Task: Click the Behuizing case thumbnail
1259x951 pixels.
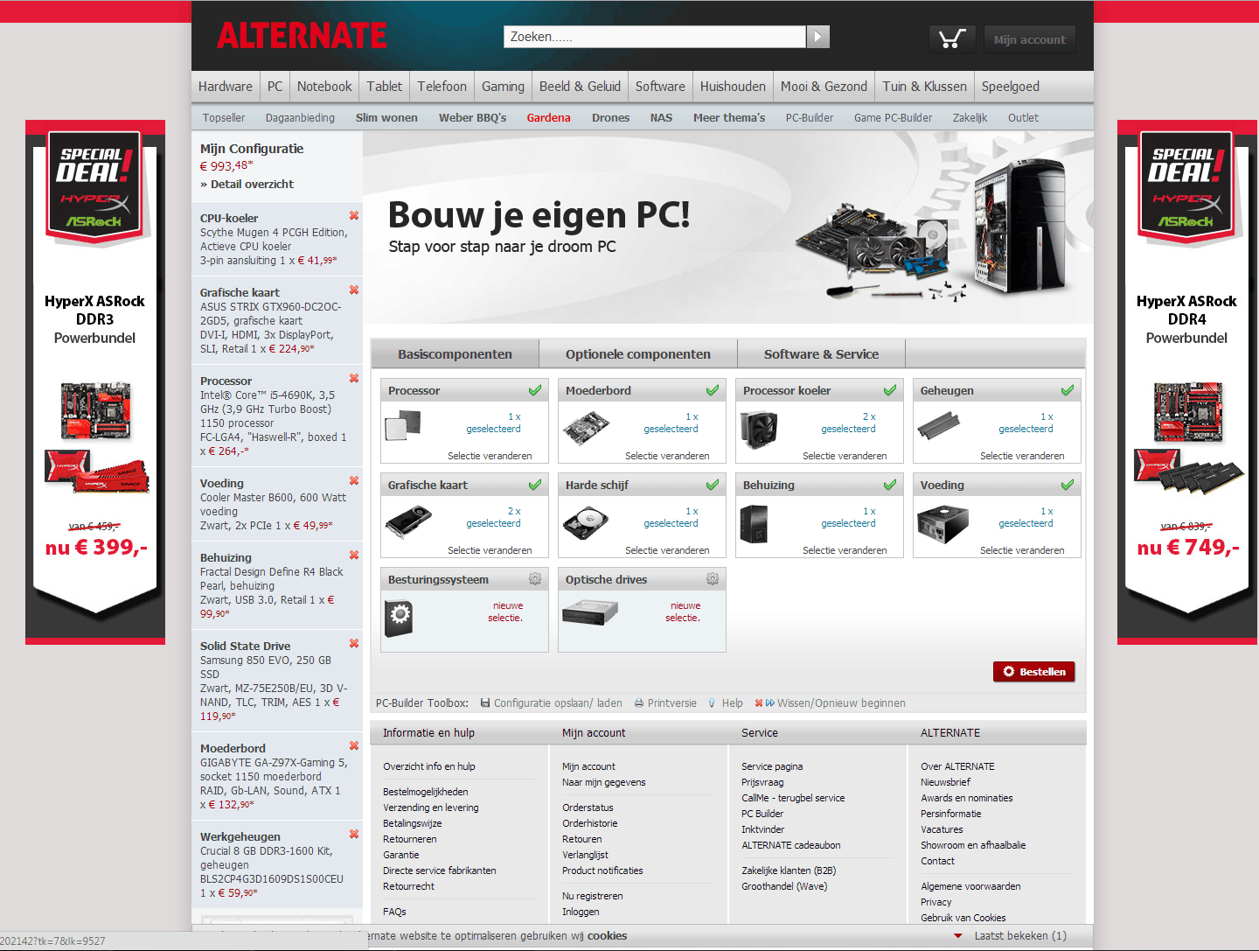Action: coord(753,524)
